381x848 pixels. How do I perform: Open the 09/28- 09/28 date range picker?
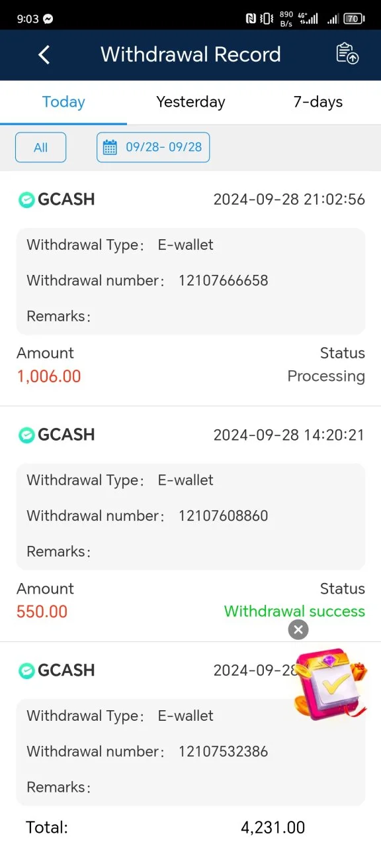pos(153,147)
